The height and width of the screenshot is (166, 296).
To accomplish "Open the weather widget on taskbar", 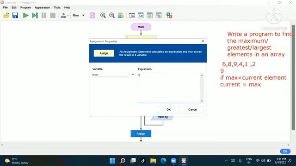I will [x=17, y=161].
